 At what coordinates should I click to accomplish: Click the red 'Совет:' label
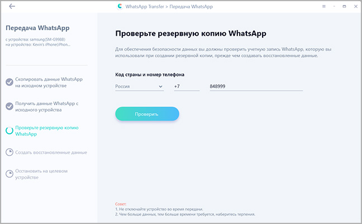click(121, 204)
